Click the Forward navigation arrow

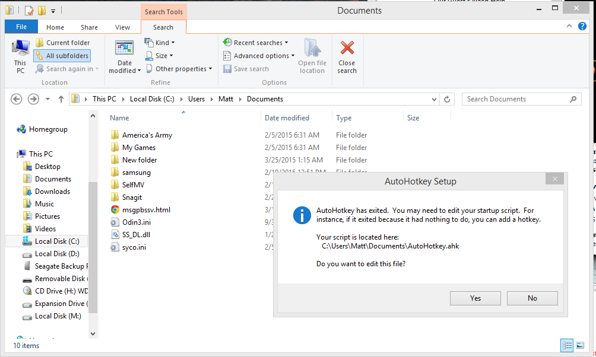click(33, 99)
